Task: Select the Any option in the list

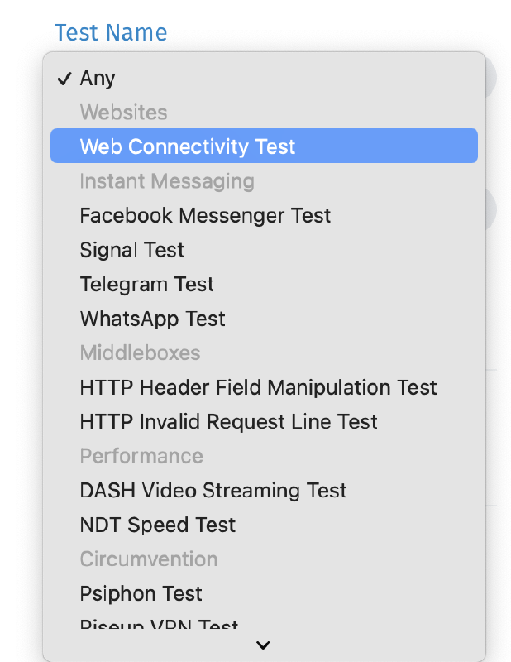Action: [x=98, y=79]
